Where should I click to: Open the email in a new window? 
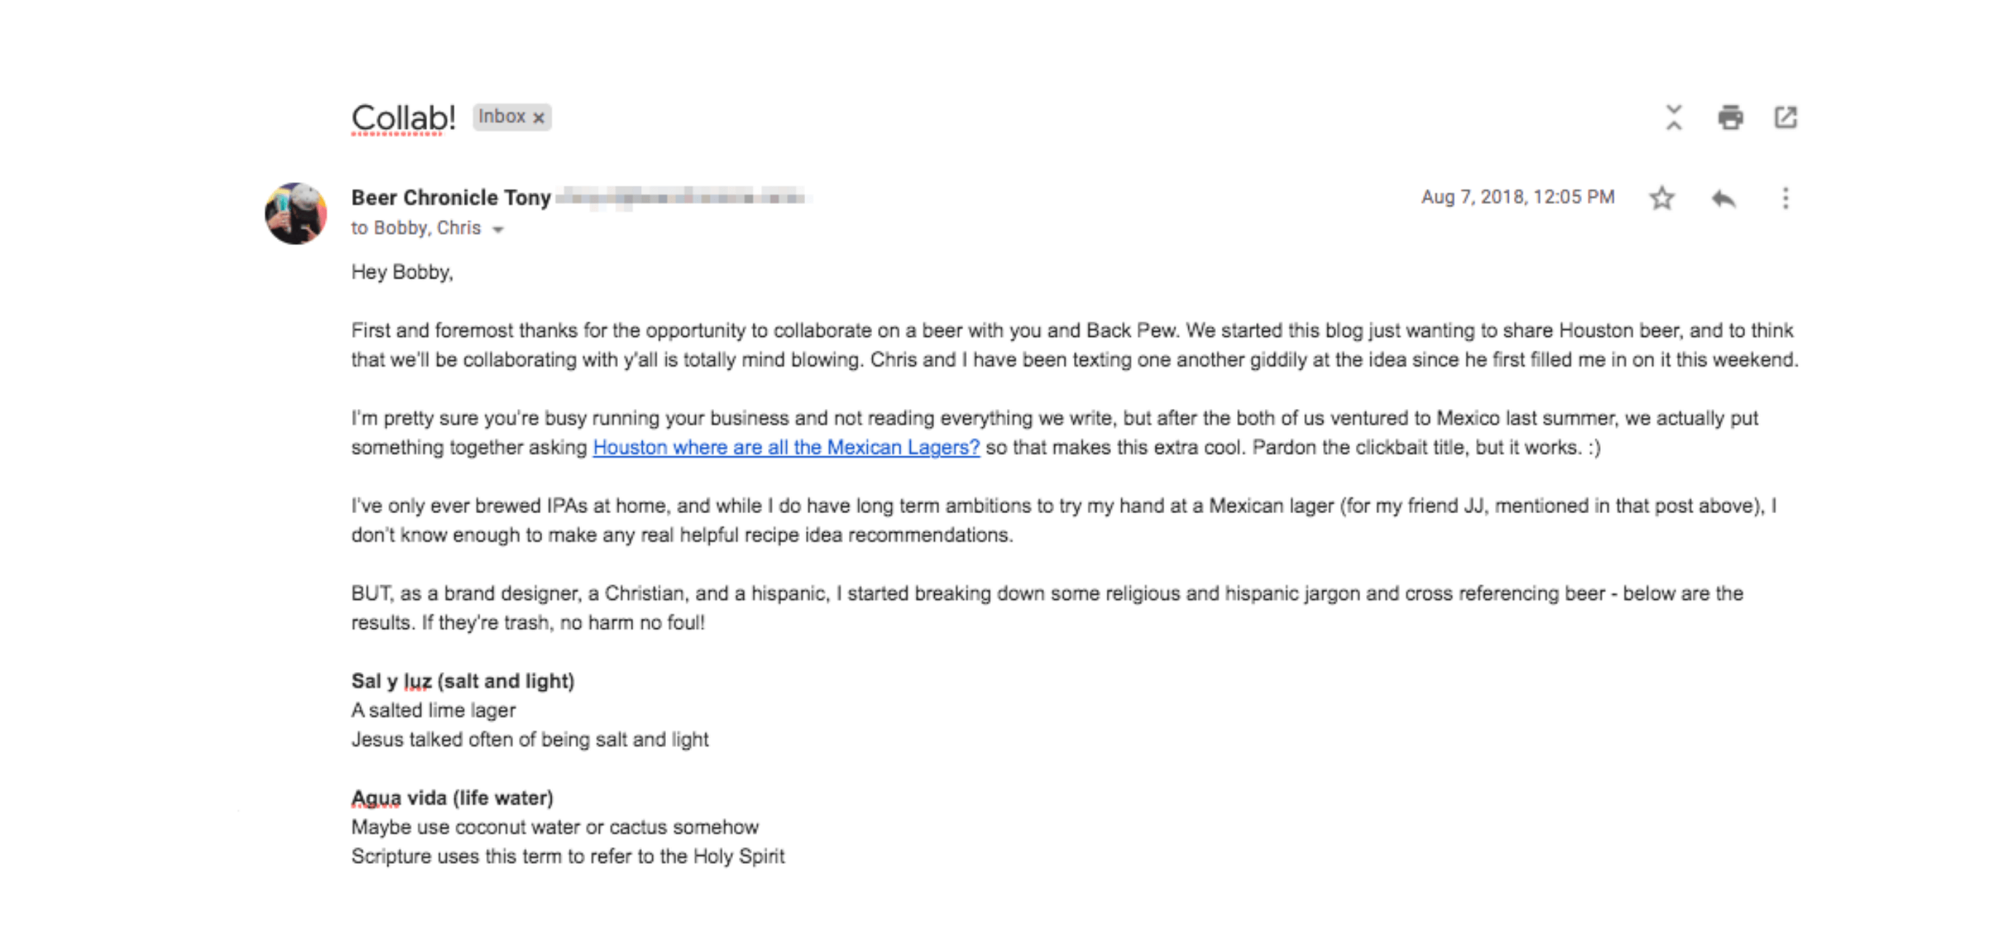point(1785,117)
